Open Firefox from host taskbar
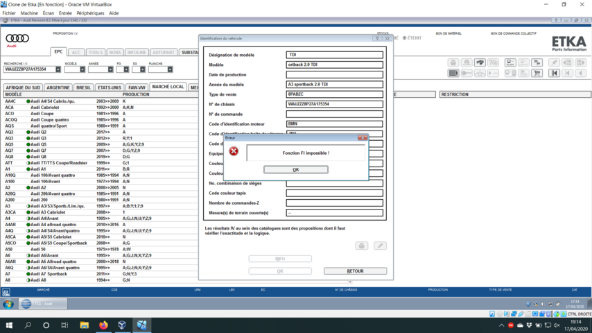Viewport: 592px width, 333px height. pyautogui.click(x=103, y=325)
